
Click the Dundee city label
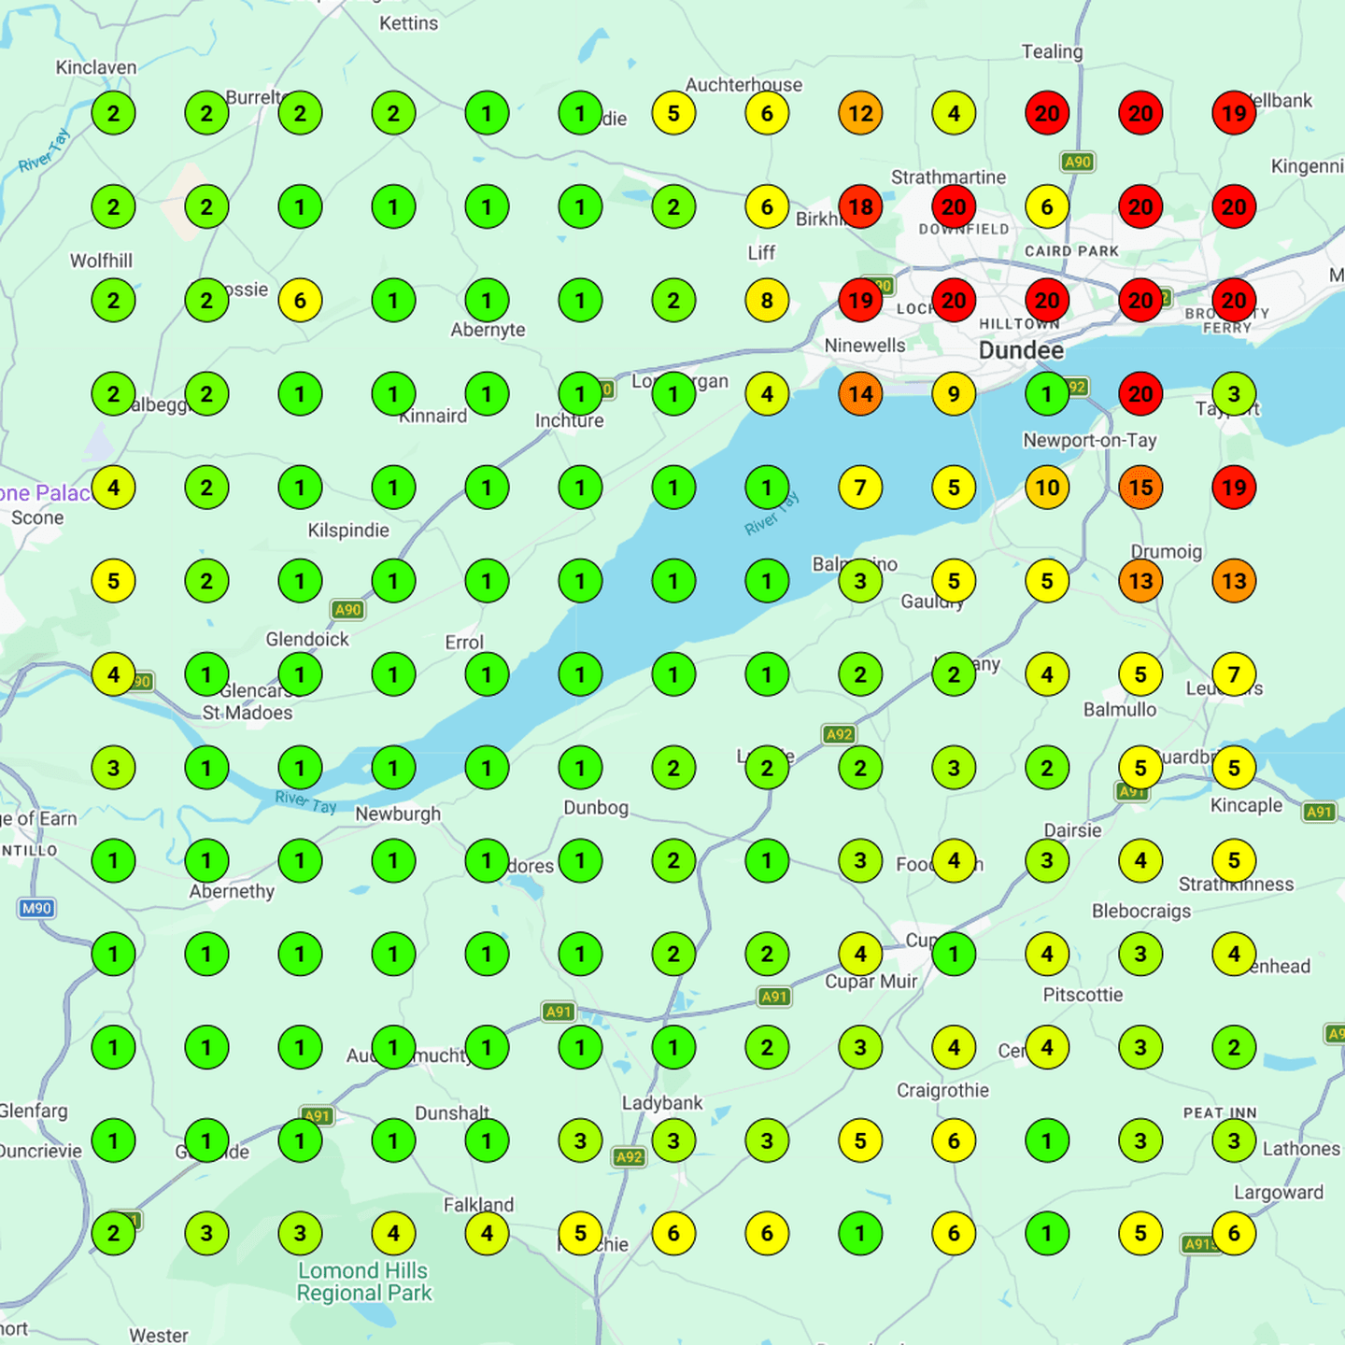1021,351
